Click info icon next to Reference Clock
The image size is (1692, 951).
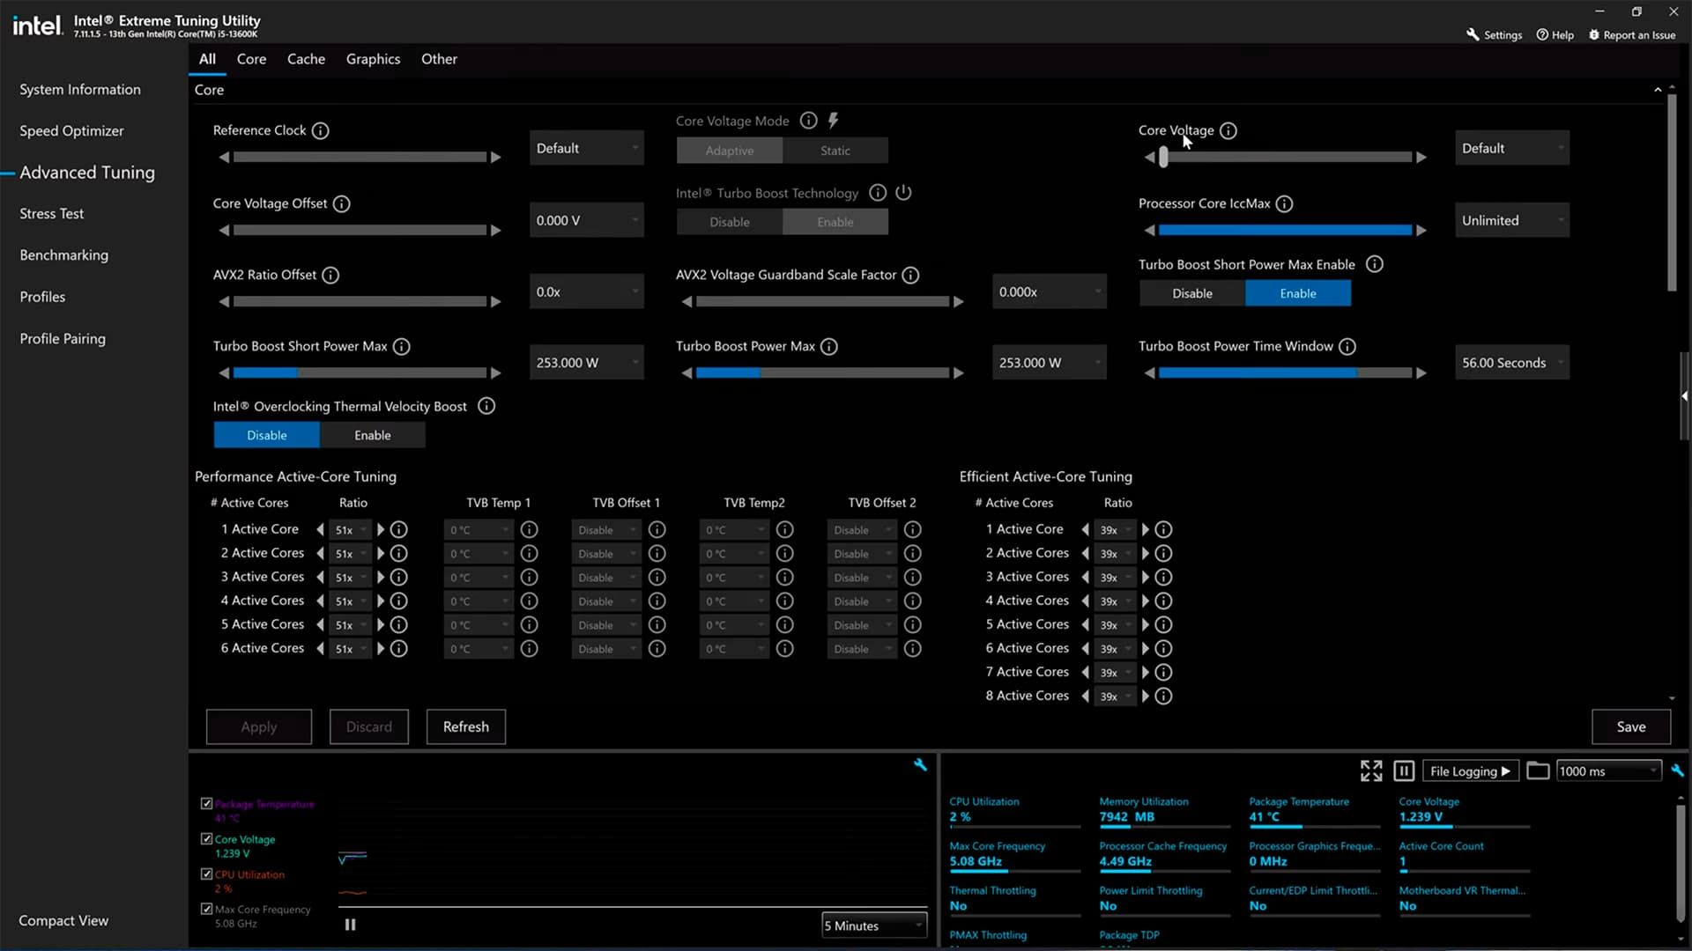pyautogui.click(x=321, y=130)
